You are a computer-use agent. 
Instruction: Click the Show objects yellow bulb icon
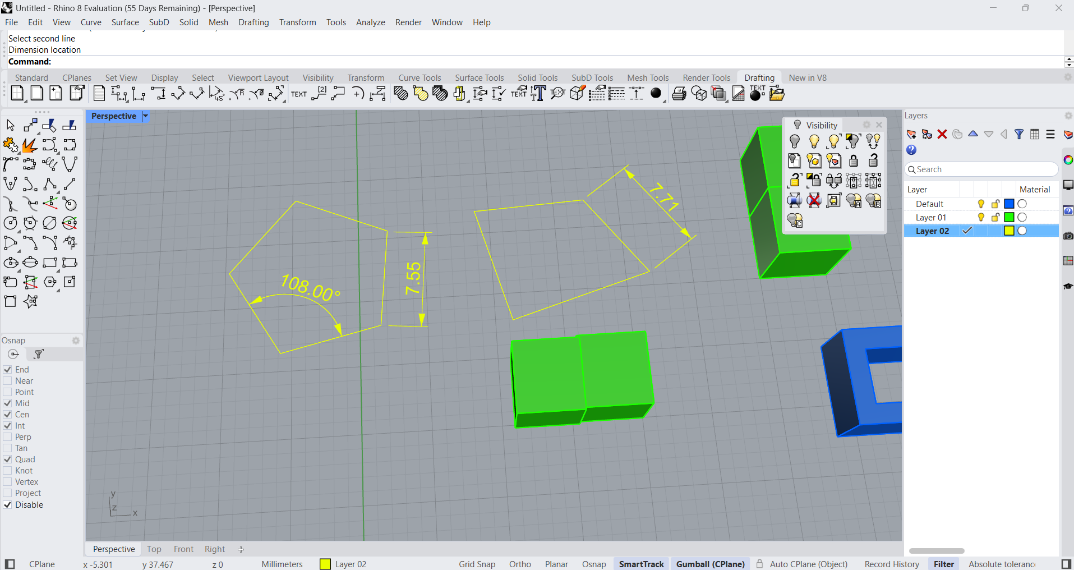(x=814, y=141)
